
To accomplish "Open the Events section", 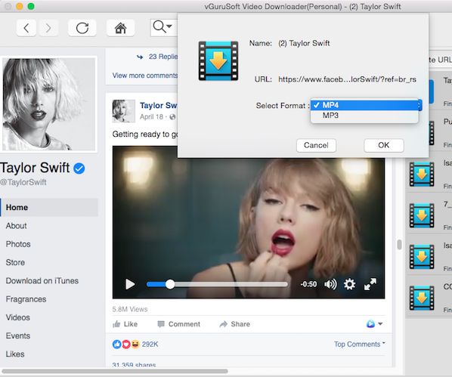I will [18, 335].
